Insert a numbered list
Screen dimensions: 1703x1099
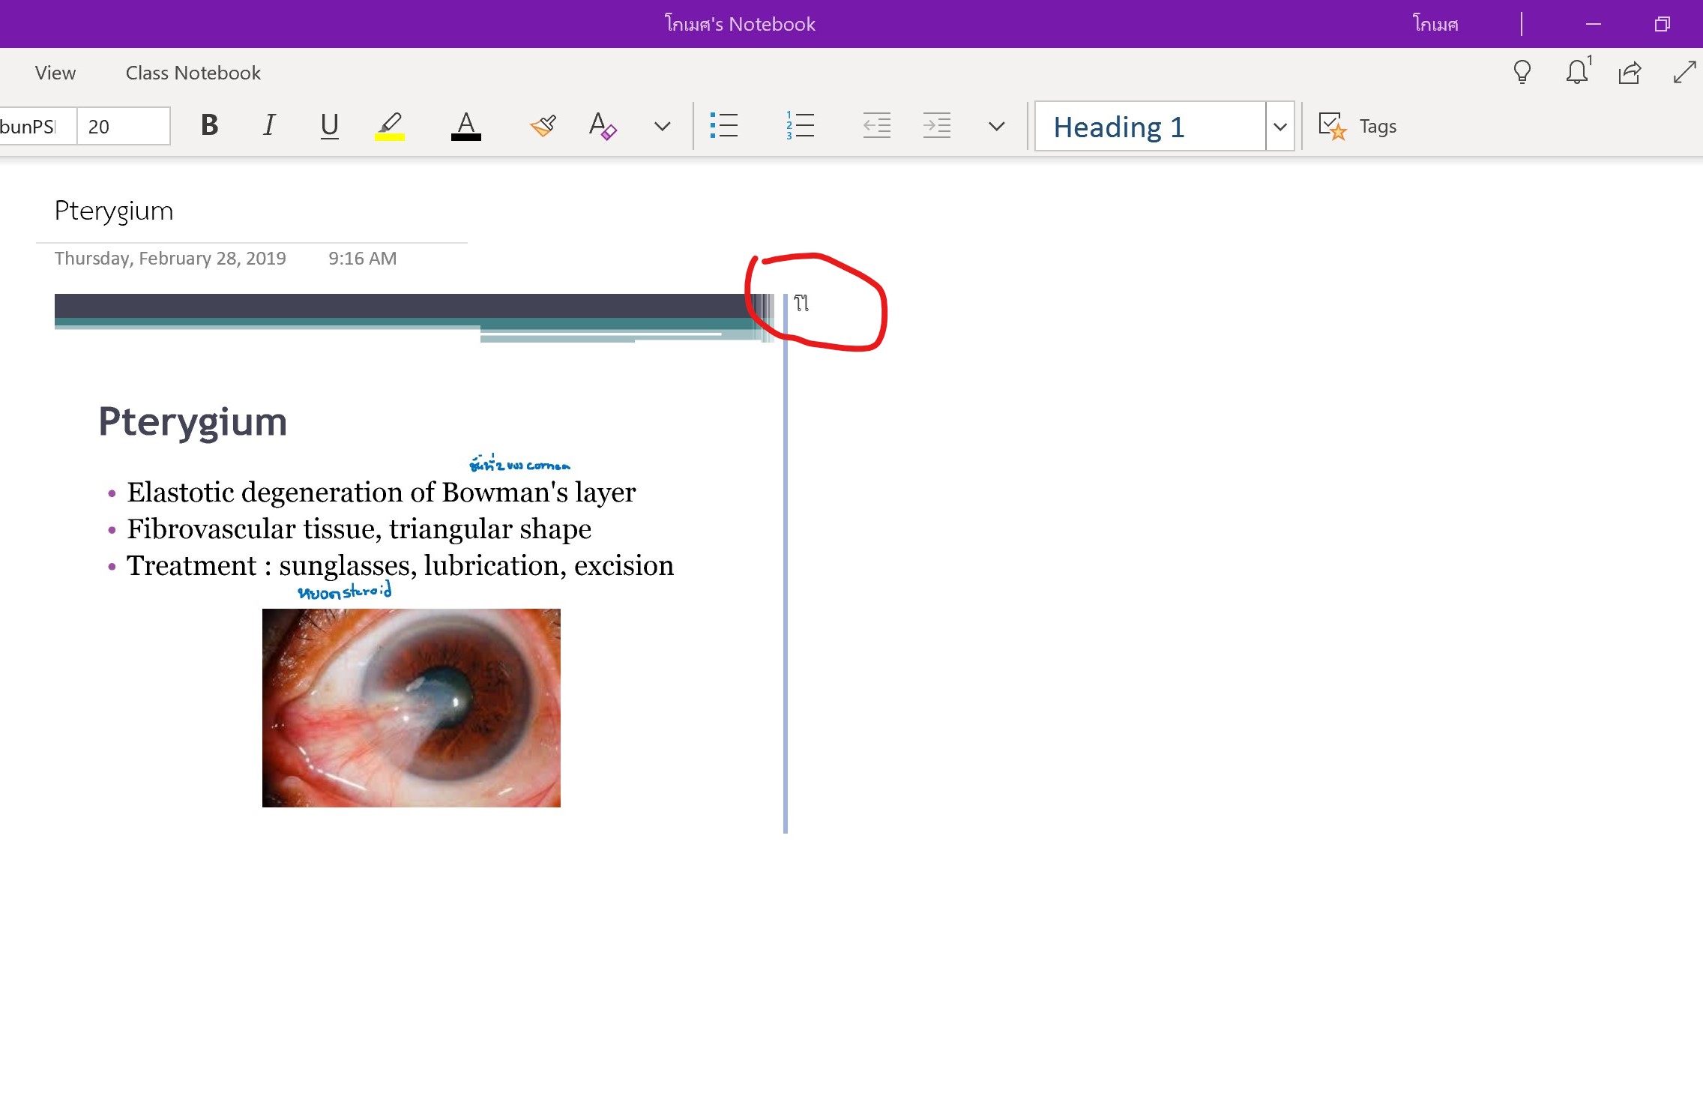click(800, 125)
